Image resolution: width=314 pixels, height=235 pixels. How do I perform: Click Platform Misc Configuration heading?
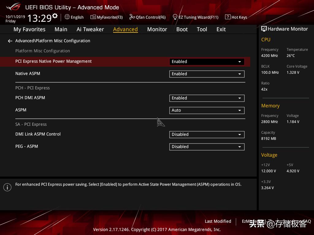(43, 51)
